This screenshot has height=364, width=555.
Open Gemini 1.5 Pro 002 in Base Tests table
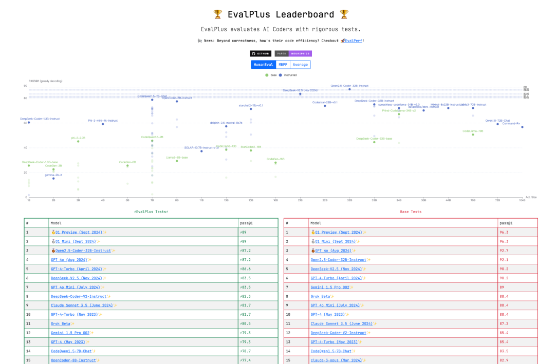[x=330, y=288]
